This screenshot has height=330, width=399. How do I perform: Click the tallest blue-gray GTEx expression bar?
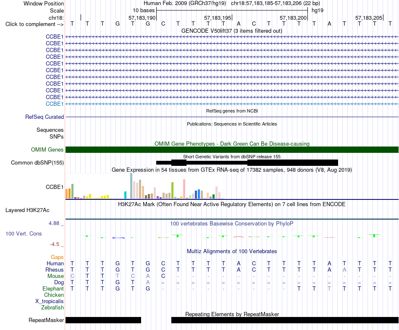click(131, 186)
